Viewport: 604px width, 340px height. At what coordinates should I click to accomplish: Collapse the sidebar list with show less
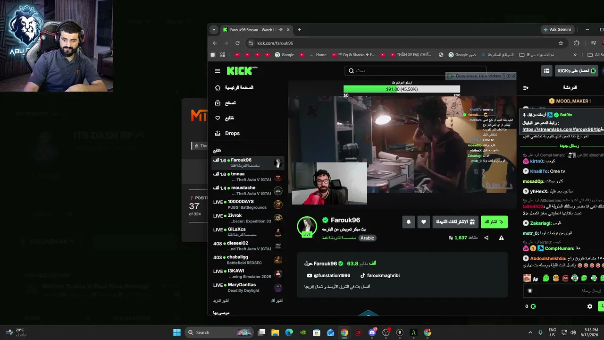[277, 301]
